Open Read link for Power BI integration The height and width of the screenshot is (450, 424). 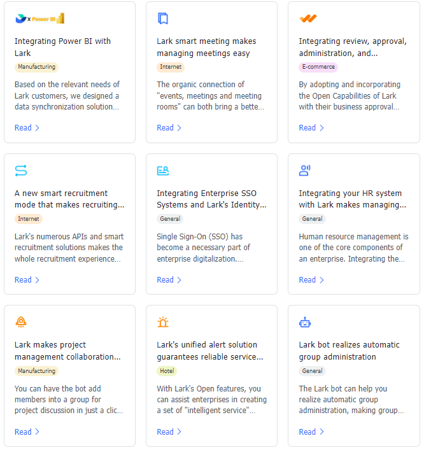pos(27,128)
